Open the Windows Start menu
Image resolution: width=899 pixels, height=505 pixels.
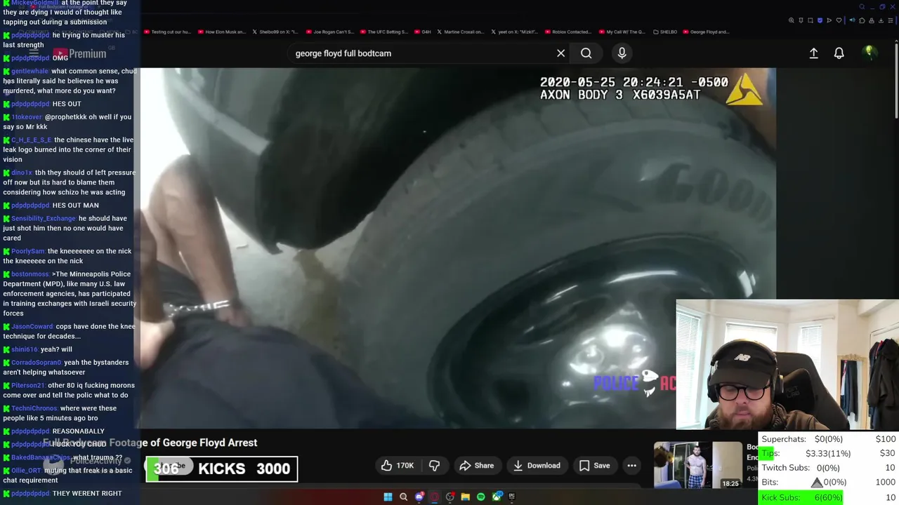click(x=388, y=497)
